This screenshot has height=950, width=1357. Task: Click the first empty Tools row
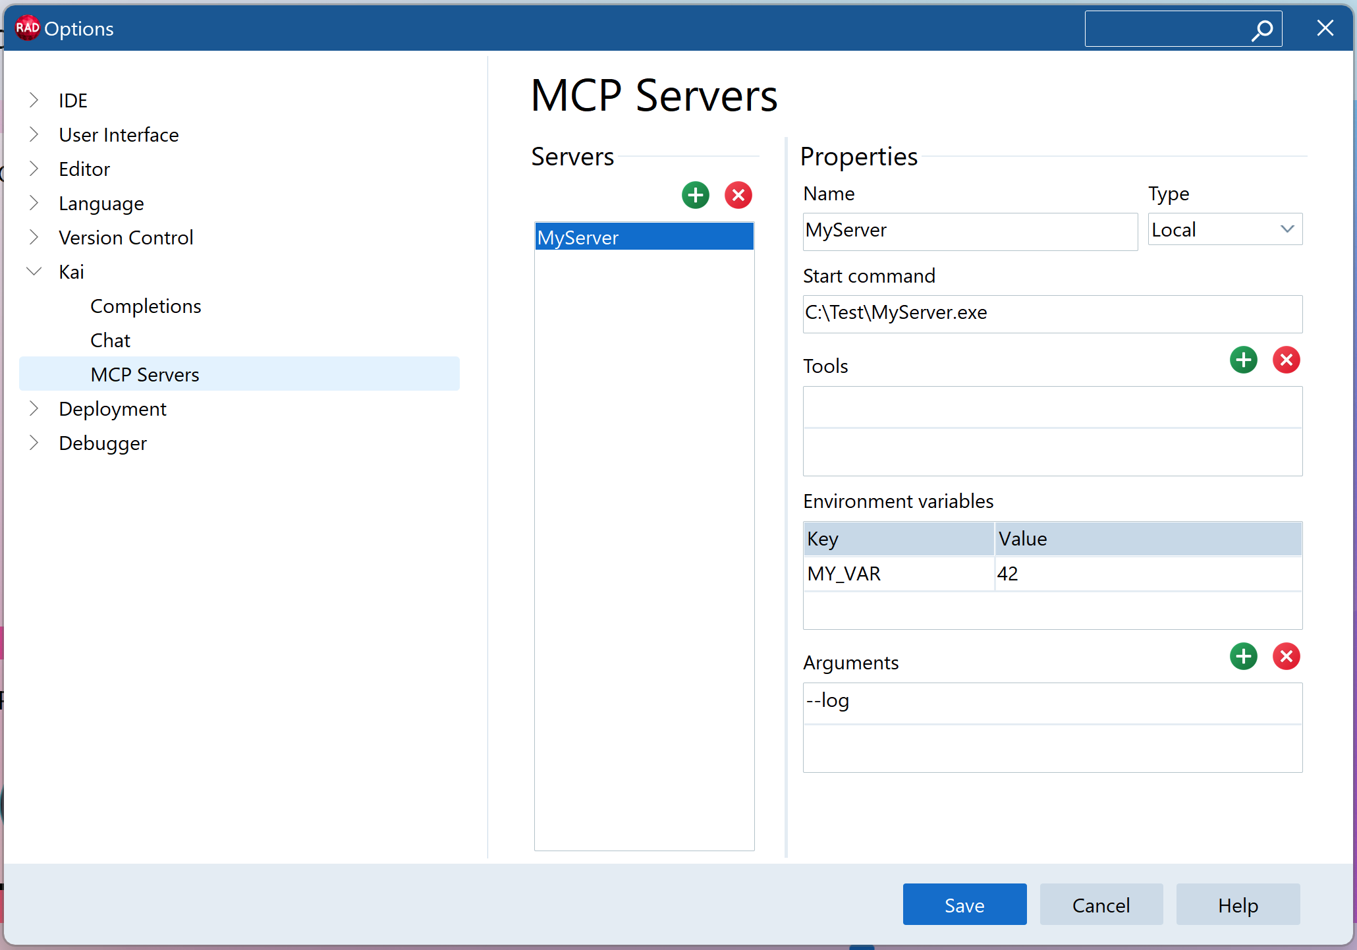coord(1053,407)
